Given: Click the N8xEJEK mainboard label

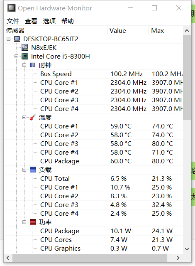Looking at the screenshot, I should pos(44,48).
